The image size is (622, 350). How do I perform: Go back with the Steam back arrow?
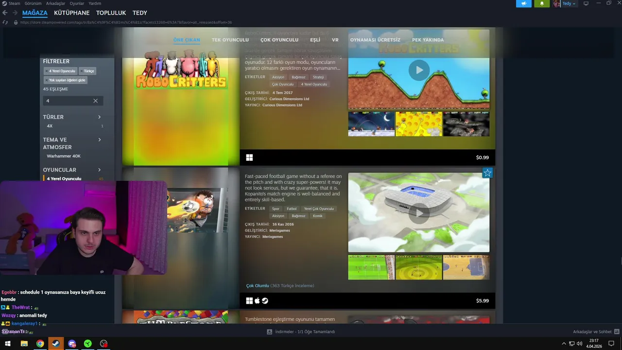5,13
